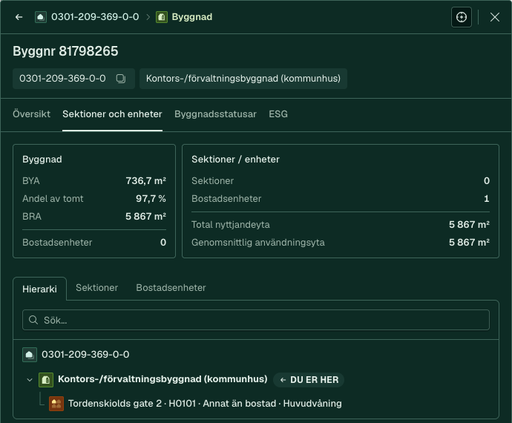The height and width of the screenshot is (423, 512).
Task: Click the orange unit icon for Tordenskiolds gate 2
Action: (x=56, y=404)
